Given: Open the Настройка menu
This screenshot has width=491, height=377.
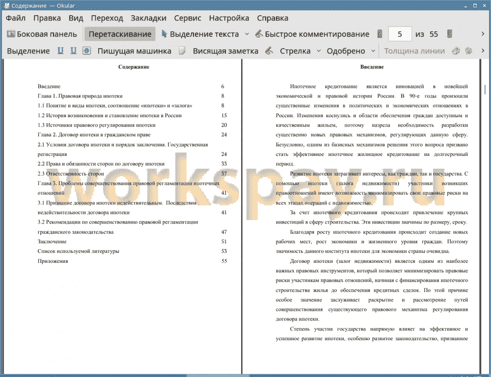Looking at the screenshot, I should coord(229,18).
